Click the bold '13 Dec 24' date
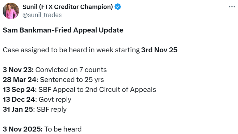 [19, 99]
